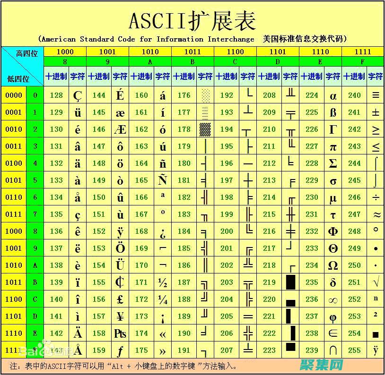Viewport: 385px width, 375px height.
Task: Click the ß character cell for code 225
Action: (x=333, y=112)
